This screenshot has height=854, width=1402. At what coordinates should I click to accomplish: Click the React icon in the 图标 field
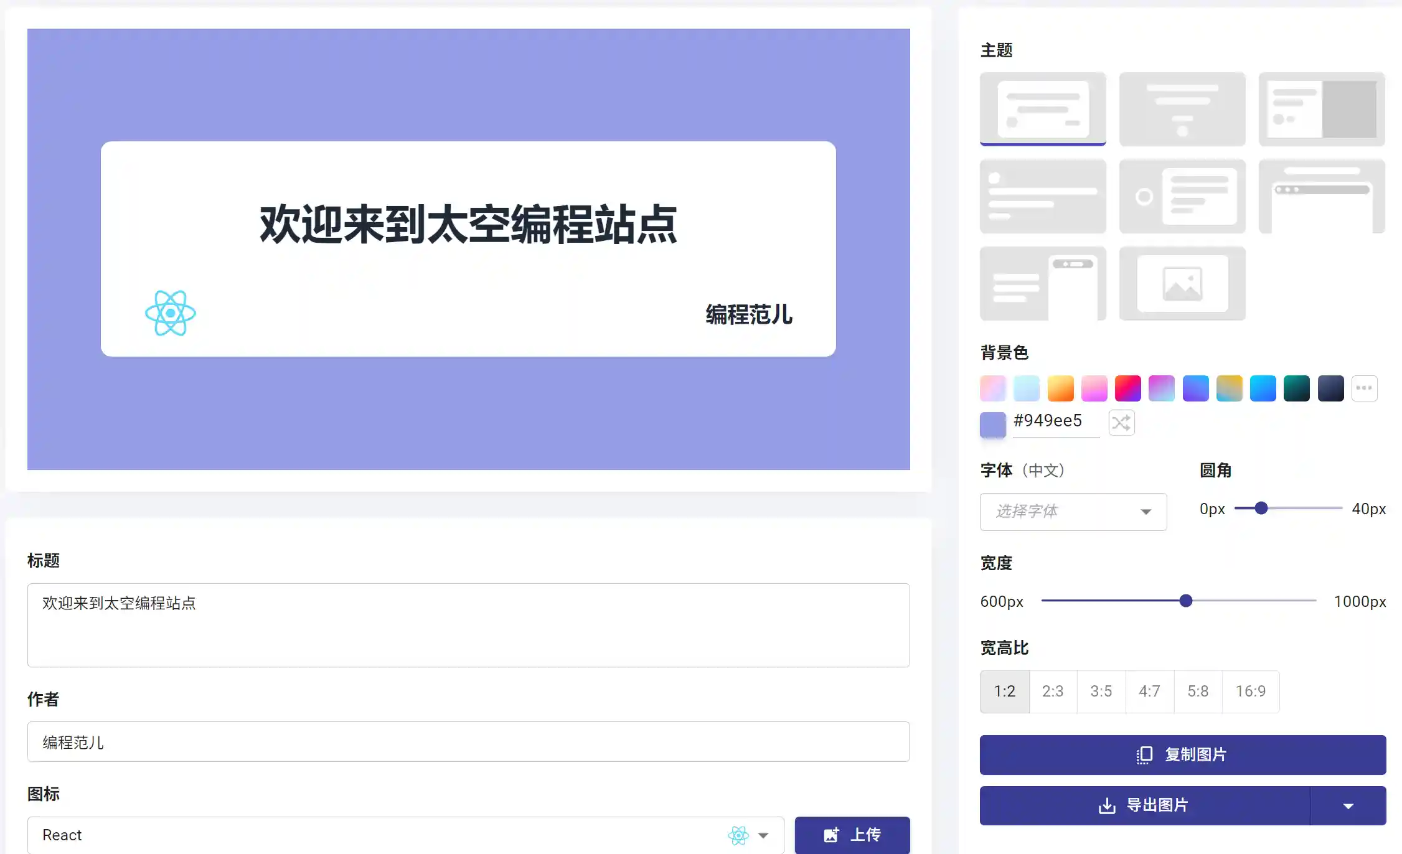[x=738, y=835]
